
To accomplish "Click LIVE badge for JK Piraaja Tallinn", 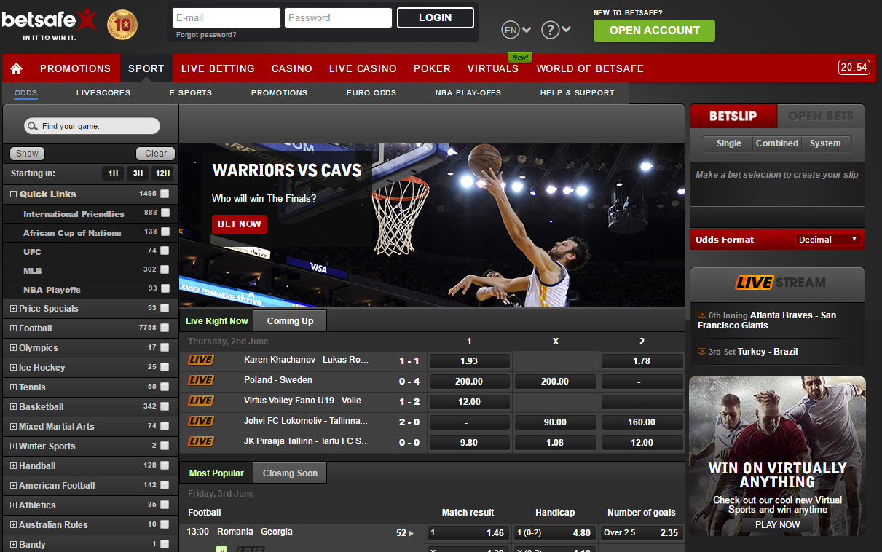I will click(x=201, y=441).
